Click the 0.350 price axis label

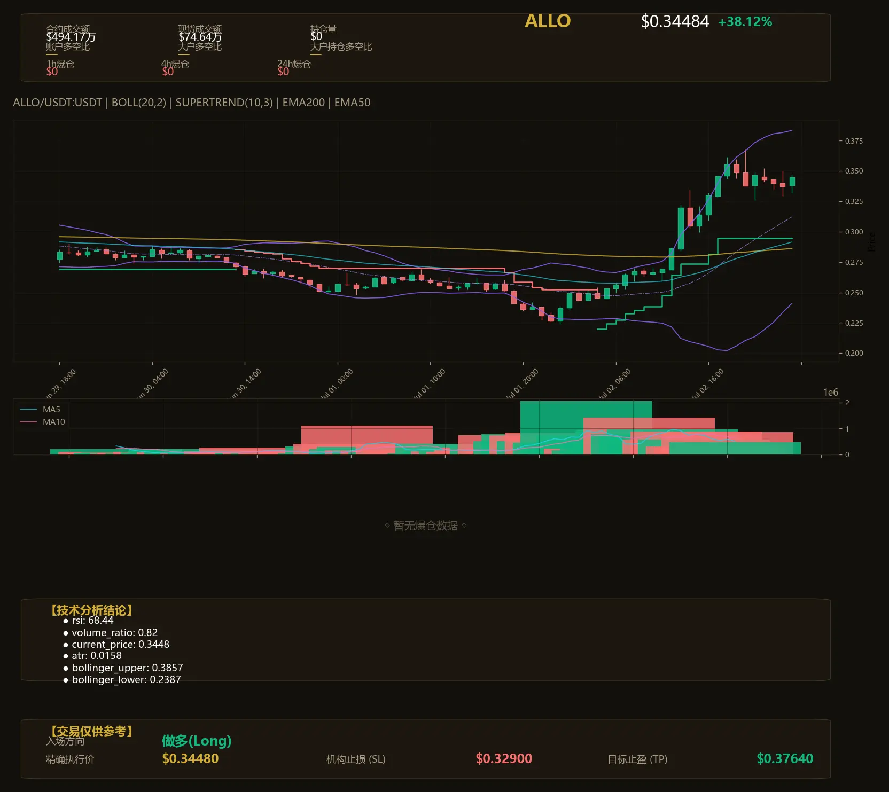(854, 171)
